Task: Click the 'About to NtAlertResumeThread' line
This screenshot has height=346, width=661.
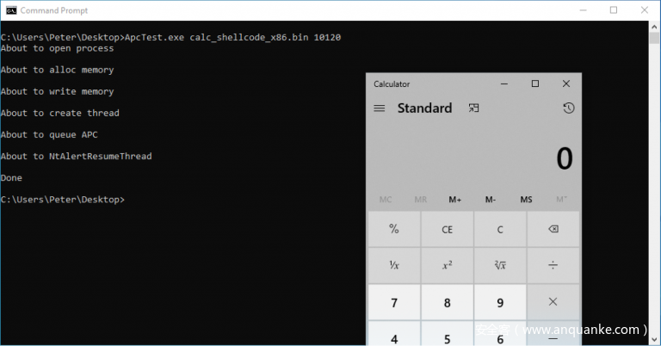Action: point(77,157)
